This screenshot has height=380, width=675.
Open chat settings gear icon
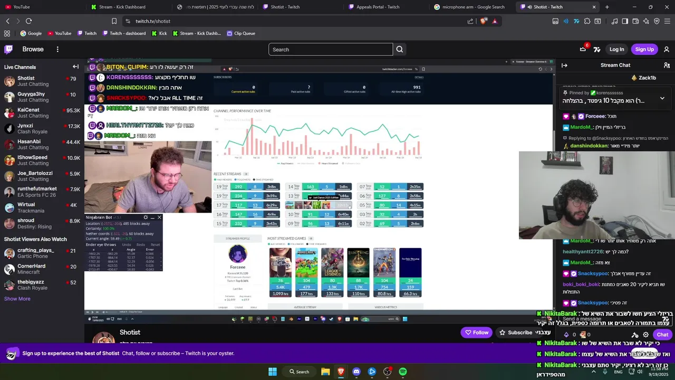click(645, 335)
